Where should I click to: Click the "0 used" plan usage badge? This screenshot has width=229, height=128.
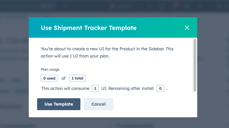(x=49, y=78)
